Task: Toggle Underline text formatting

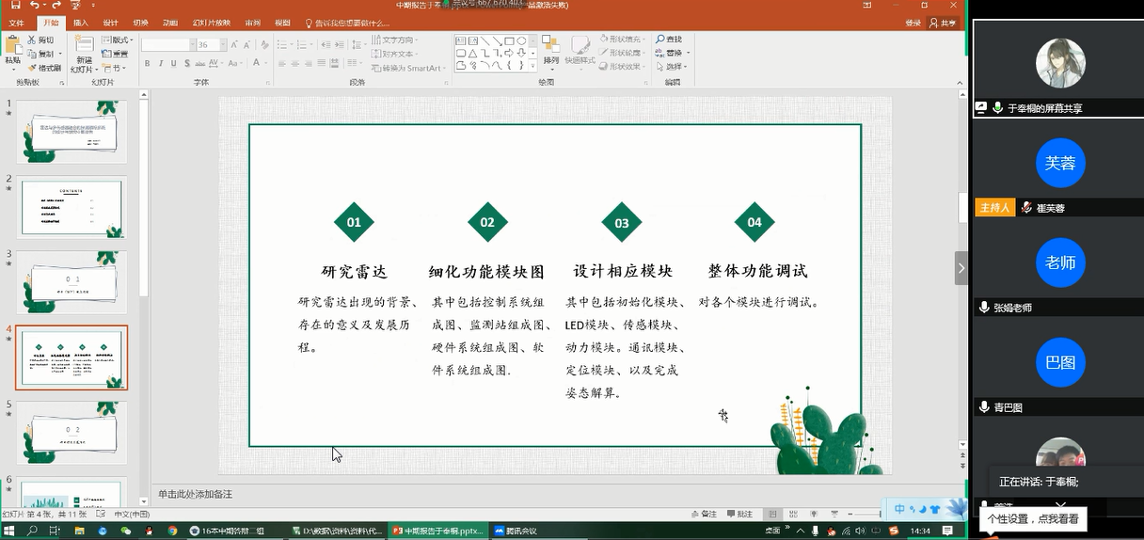Action: (174, 63)
